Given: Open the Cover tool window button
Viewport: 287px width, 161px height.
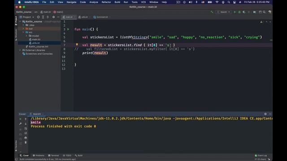Looking at the screenshot, I should click(24, 156).
